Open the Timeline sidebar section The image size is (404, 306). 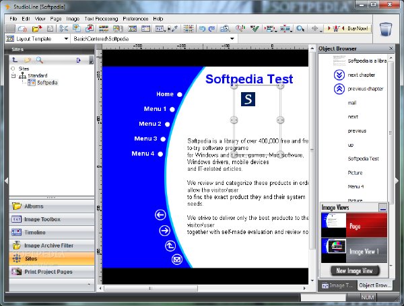pyautogui.click(x=52, y=233)
